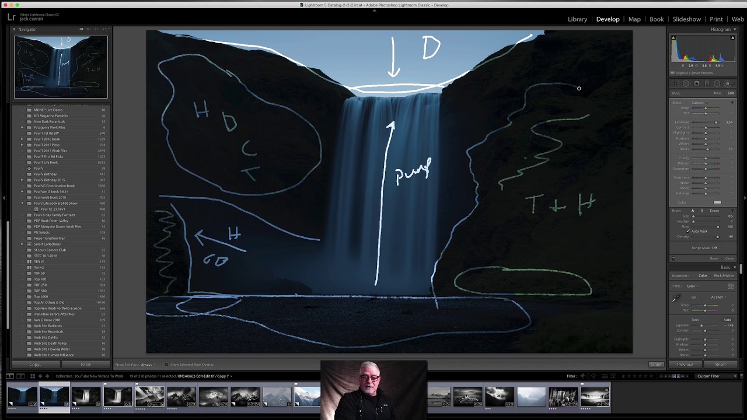Screen dimensions: 747x420
Task: Choose brush B
Action: pyautogui.click(x=701, y=211)
